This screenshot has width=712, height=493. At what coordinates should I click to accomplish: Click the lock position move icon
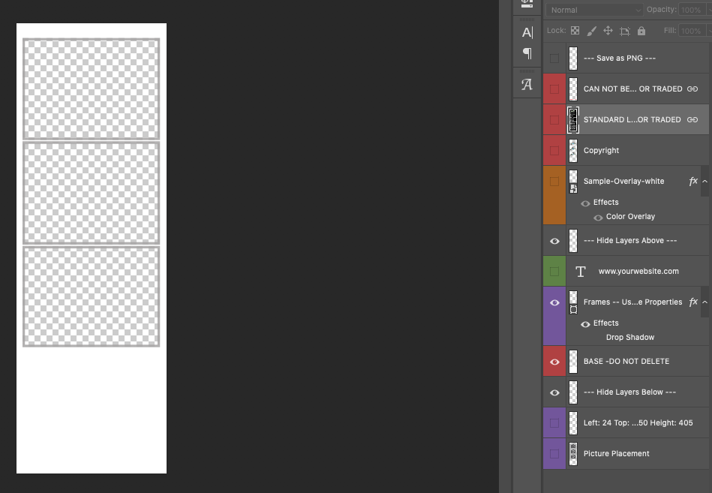click(x=608, y=31)
